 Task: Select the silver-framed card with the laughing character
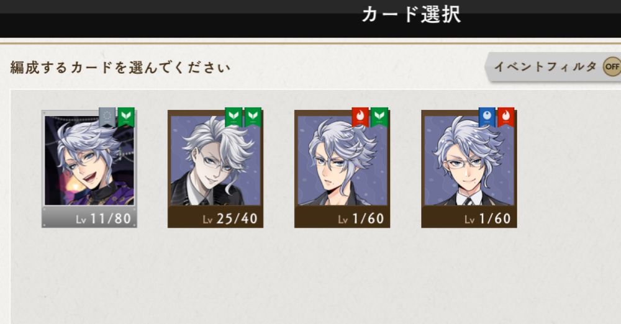(89, 169)
